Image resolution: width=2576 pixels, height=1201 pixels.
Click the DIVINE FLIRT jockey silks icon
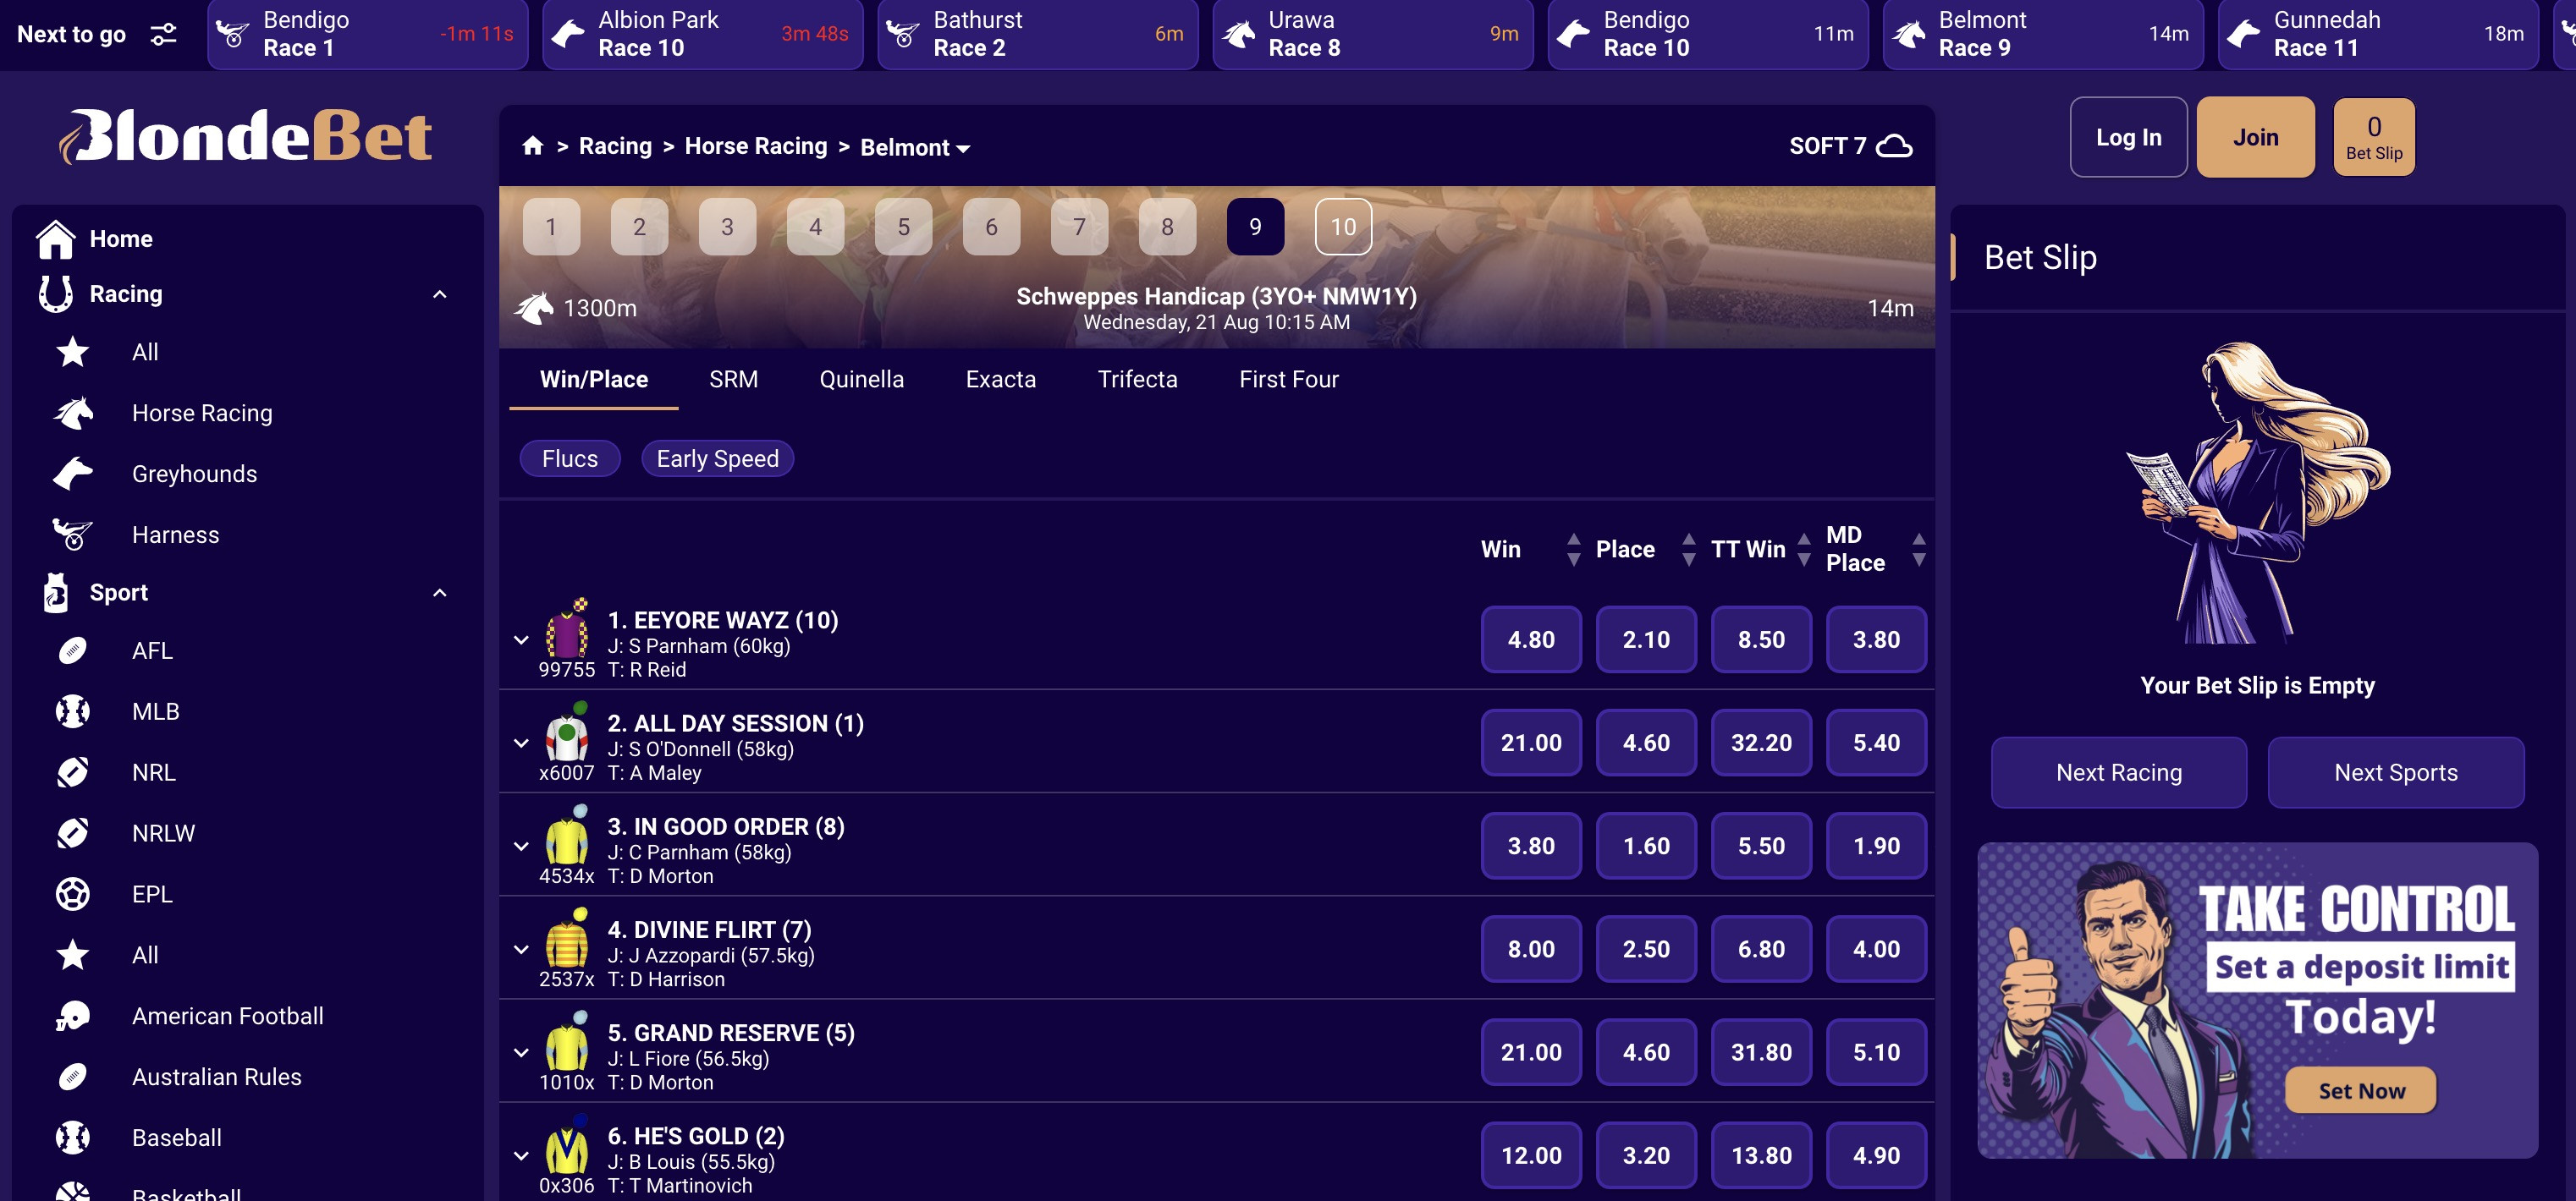point(568,938)
